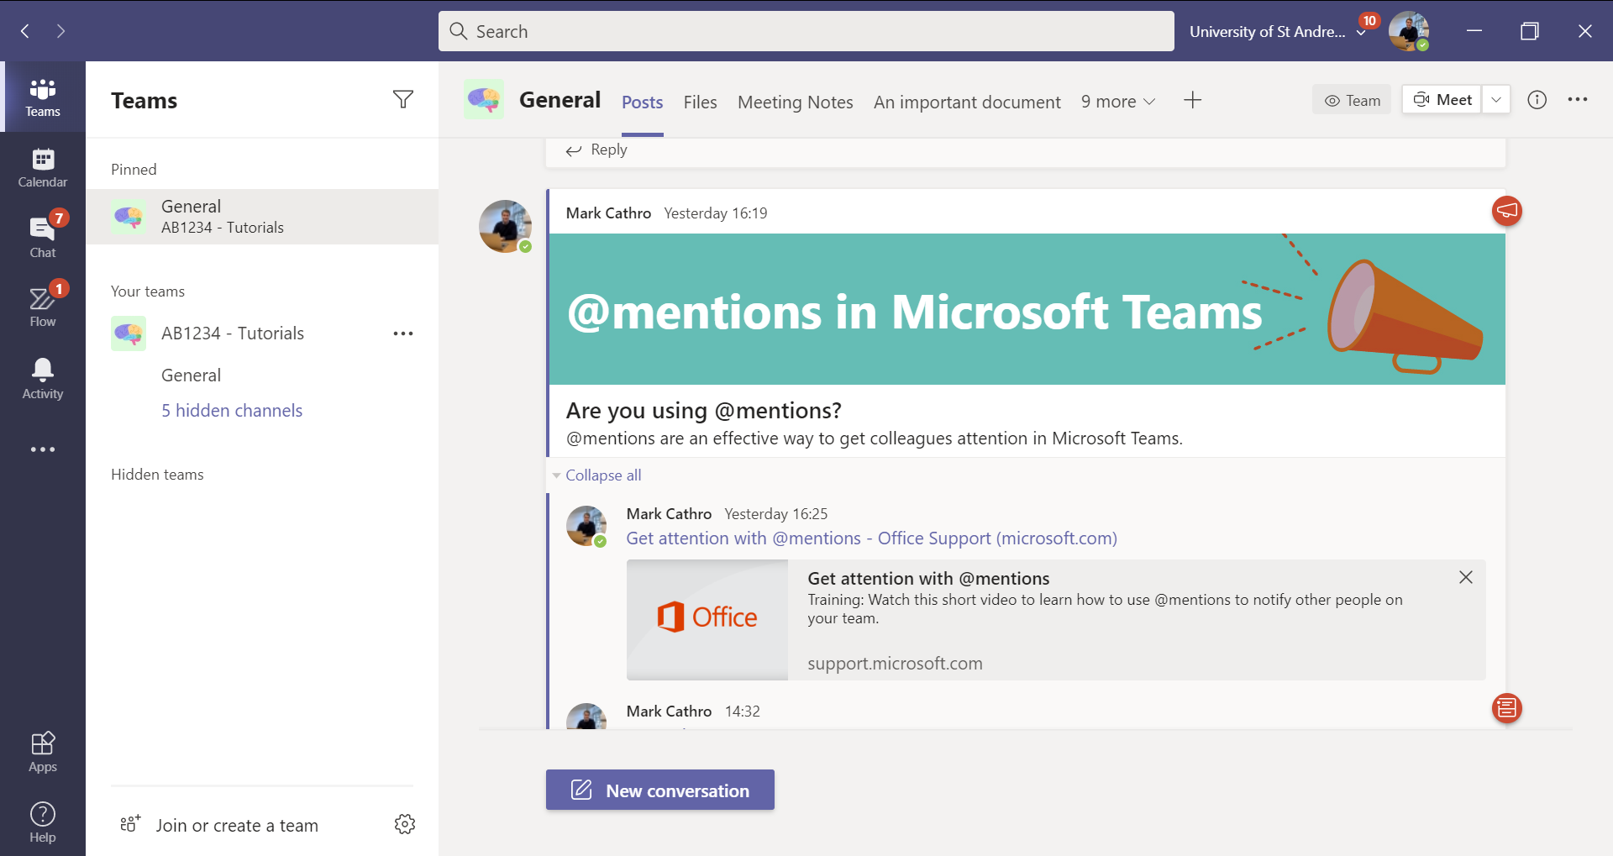Open Chat from the left rail
The width and height of the screenshot is (1613, 856).
[x=43, y=236]
